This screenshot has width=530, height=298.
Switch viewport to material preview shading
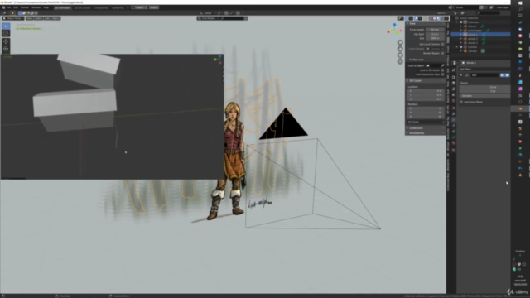(x=438, y=18)
